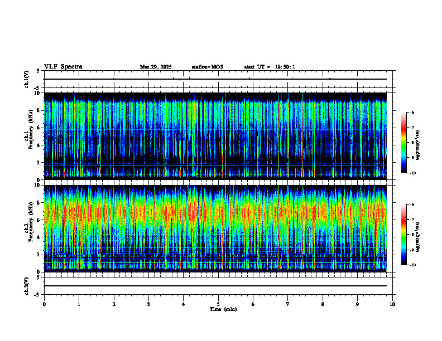Click the ch.1 color bar log(PSD) label
The width and height of the screenshot is (442, 341).
pyautogui.click(x=419, y=145)
